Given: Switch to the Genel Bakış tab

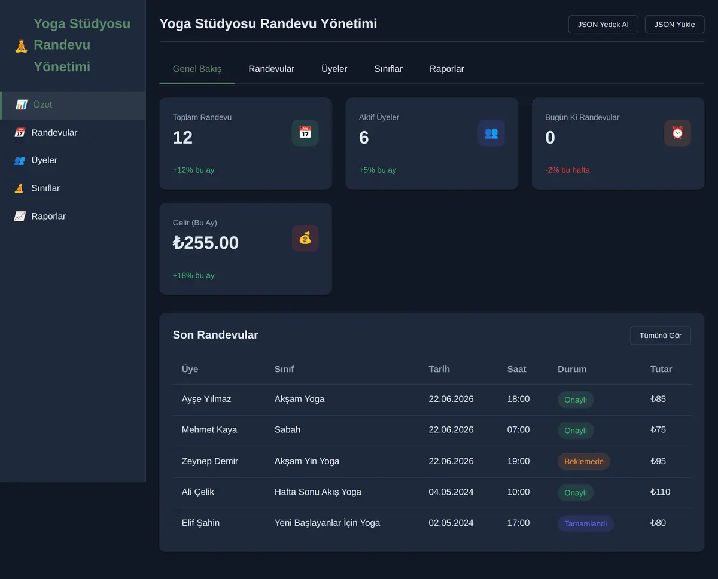Looking at the screenshot, I should tap(197, 69).
